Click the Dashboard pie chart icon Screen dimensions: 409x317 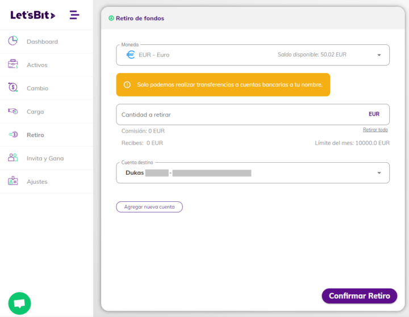coord(12,41)
